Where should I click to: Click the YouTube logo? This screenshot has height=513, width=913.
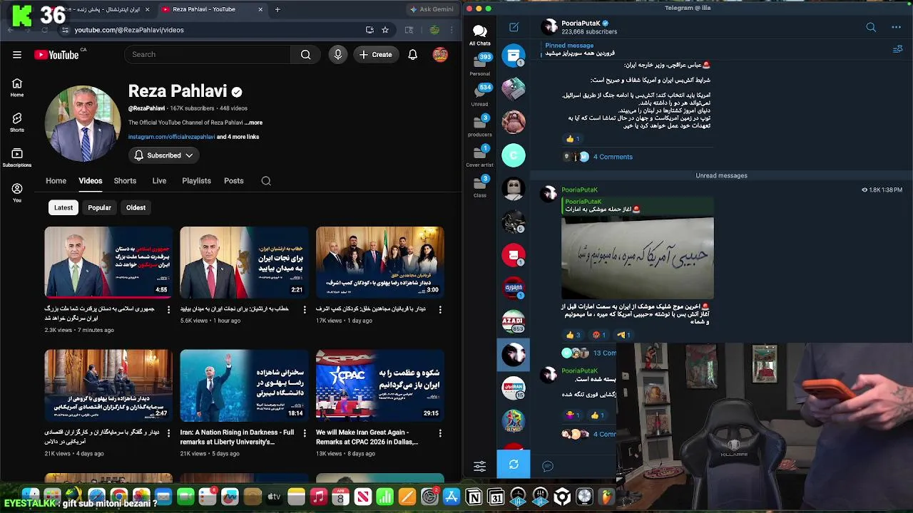tap(56, 55)
